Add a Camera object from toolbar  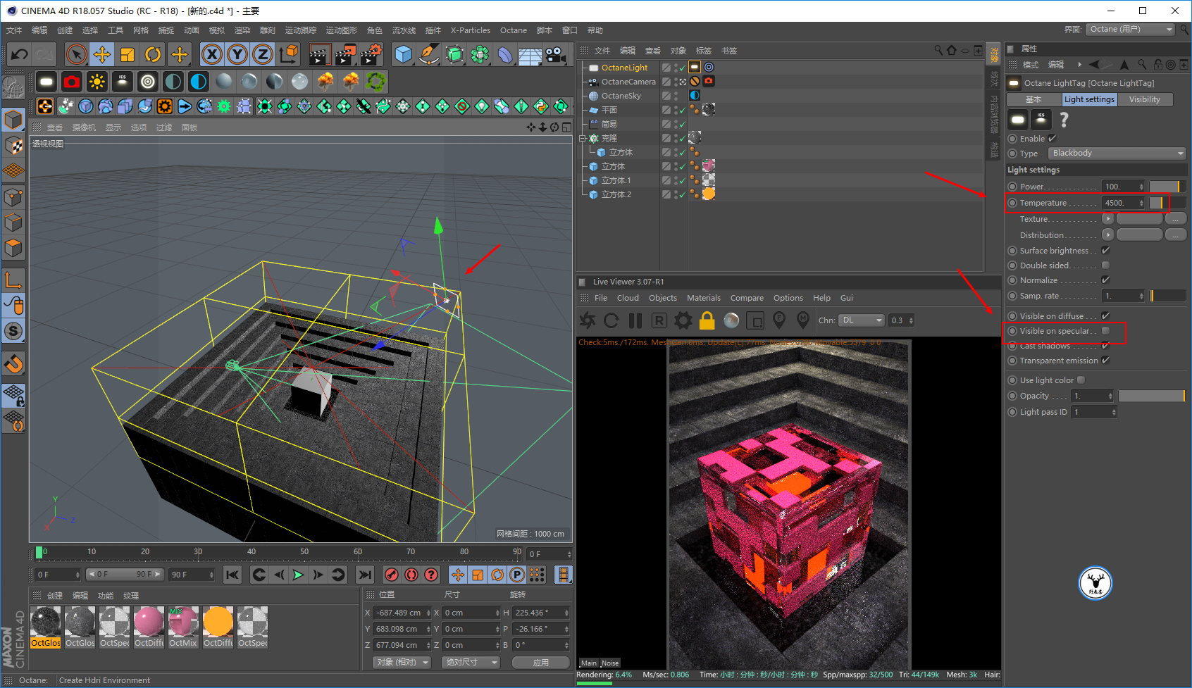[556, 54]
